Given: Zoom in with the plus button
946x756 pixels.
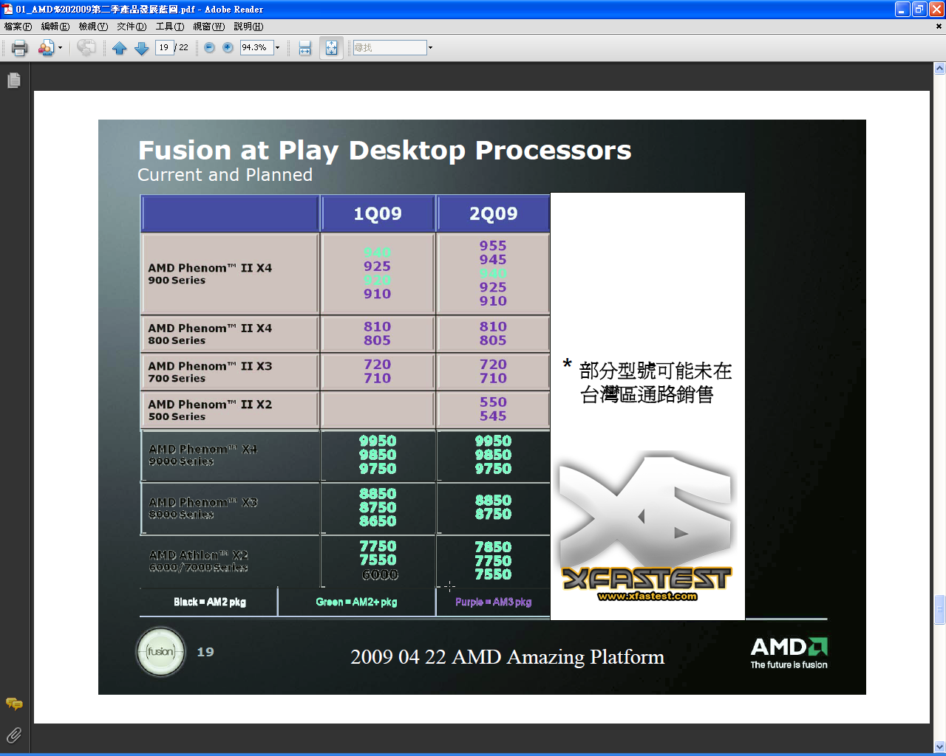Looking at the screenshot, I should pyautogui.click(x=228, y=47).
